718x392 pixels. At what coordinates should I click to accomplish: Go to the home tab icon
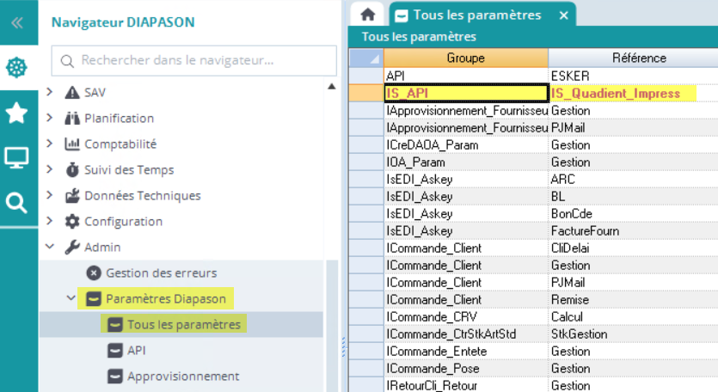368,15
